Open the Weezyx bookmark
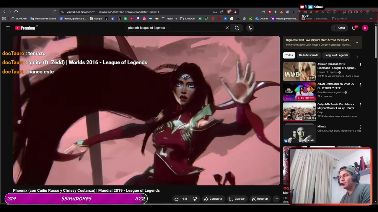 (284, 19)
